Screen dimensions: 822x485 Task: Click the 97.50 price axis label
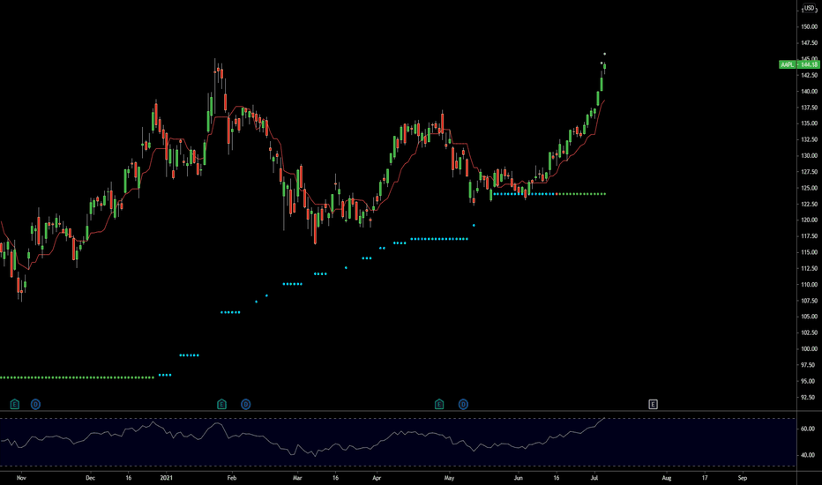click(x=809, y=365)
